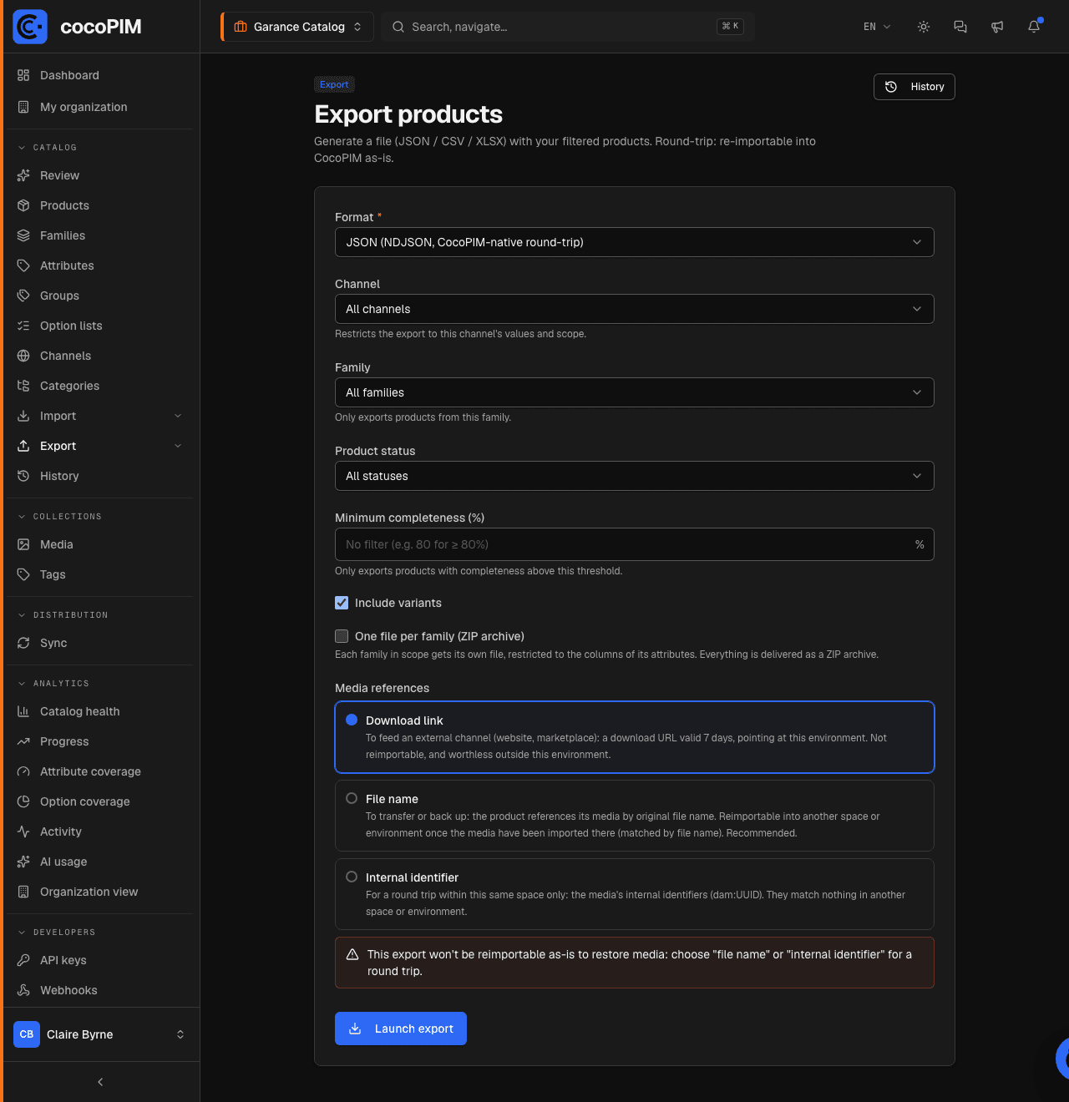Open My organization in the sidebar

100,107
